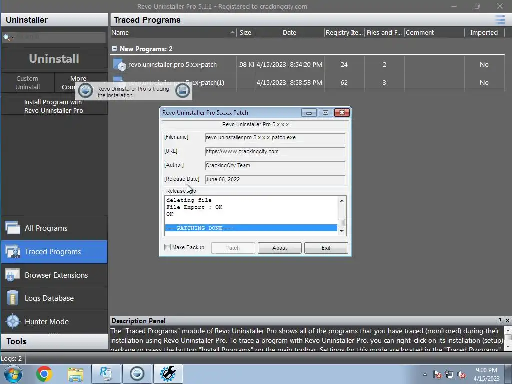Screen dimensions: 512x384
Task: Click Install Program with Revo Uninstaller Pro
Action: coord(54,106)
